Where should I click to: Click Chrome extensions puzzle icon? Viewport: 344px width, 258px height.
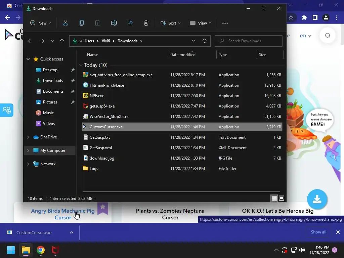click(304, 17)
